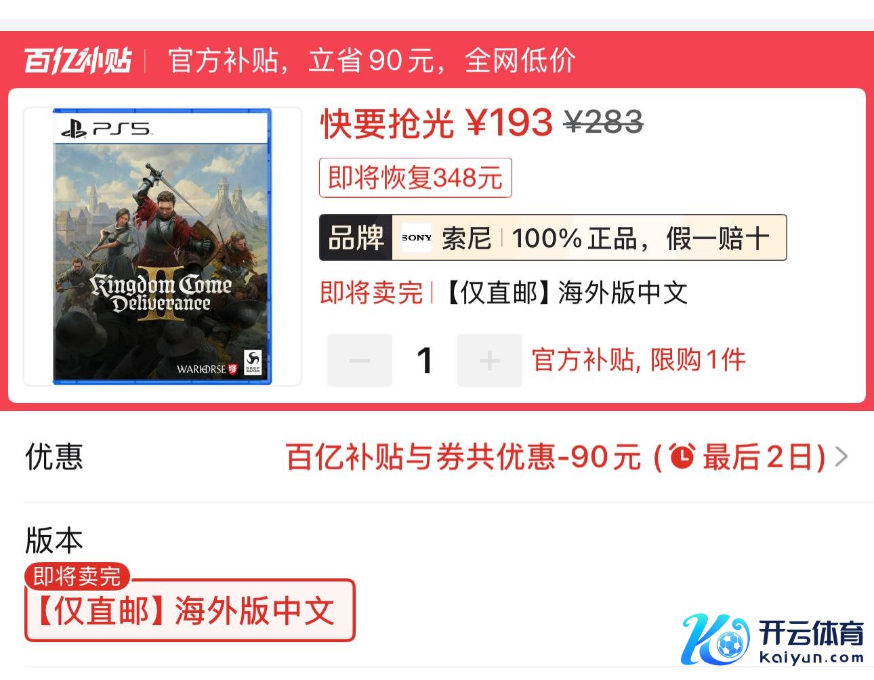This screenshot has width=874, height=680.
Task: Click the quantity number field showing 1
Action: tap(425, 360)
